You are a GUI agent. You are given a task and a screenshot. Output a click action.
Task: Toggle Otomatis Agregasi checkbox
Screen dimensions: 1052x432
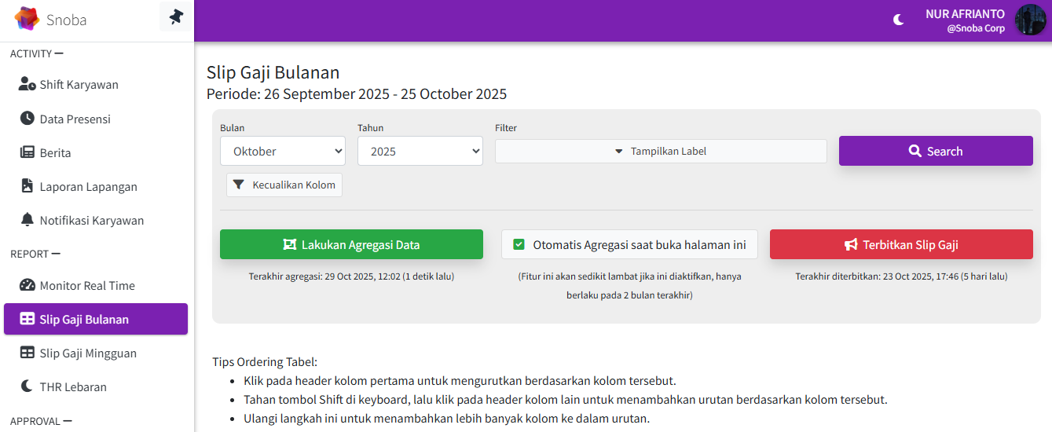click(x=519, y=244)
